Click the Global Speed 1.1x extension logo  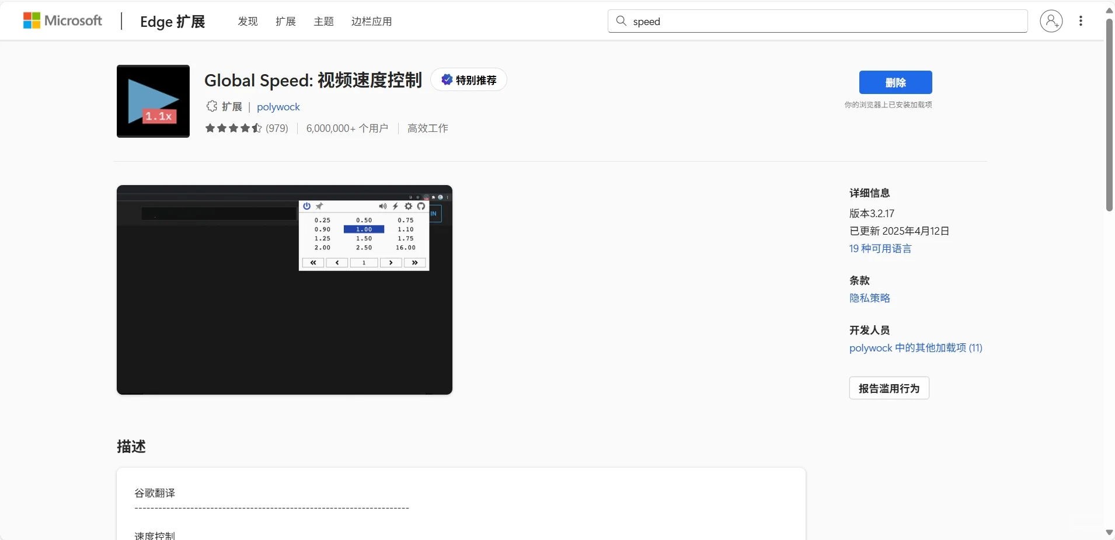click(x=153, y=101)
